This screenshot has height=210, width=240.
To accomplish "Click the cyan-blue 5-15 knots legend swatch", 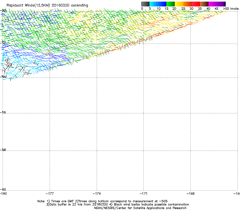I will coord(158,4).
